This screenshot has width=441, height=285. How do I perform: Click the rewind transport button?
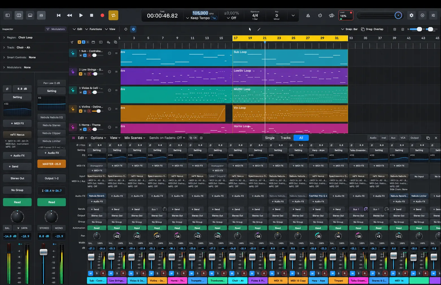tap(69, 15)
